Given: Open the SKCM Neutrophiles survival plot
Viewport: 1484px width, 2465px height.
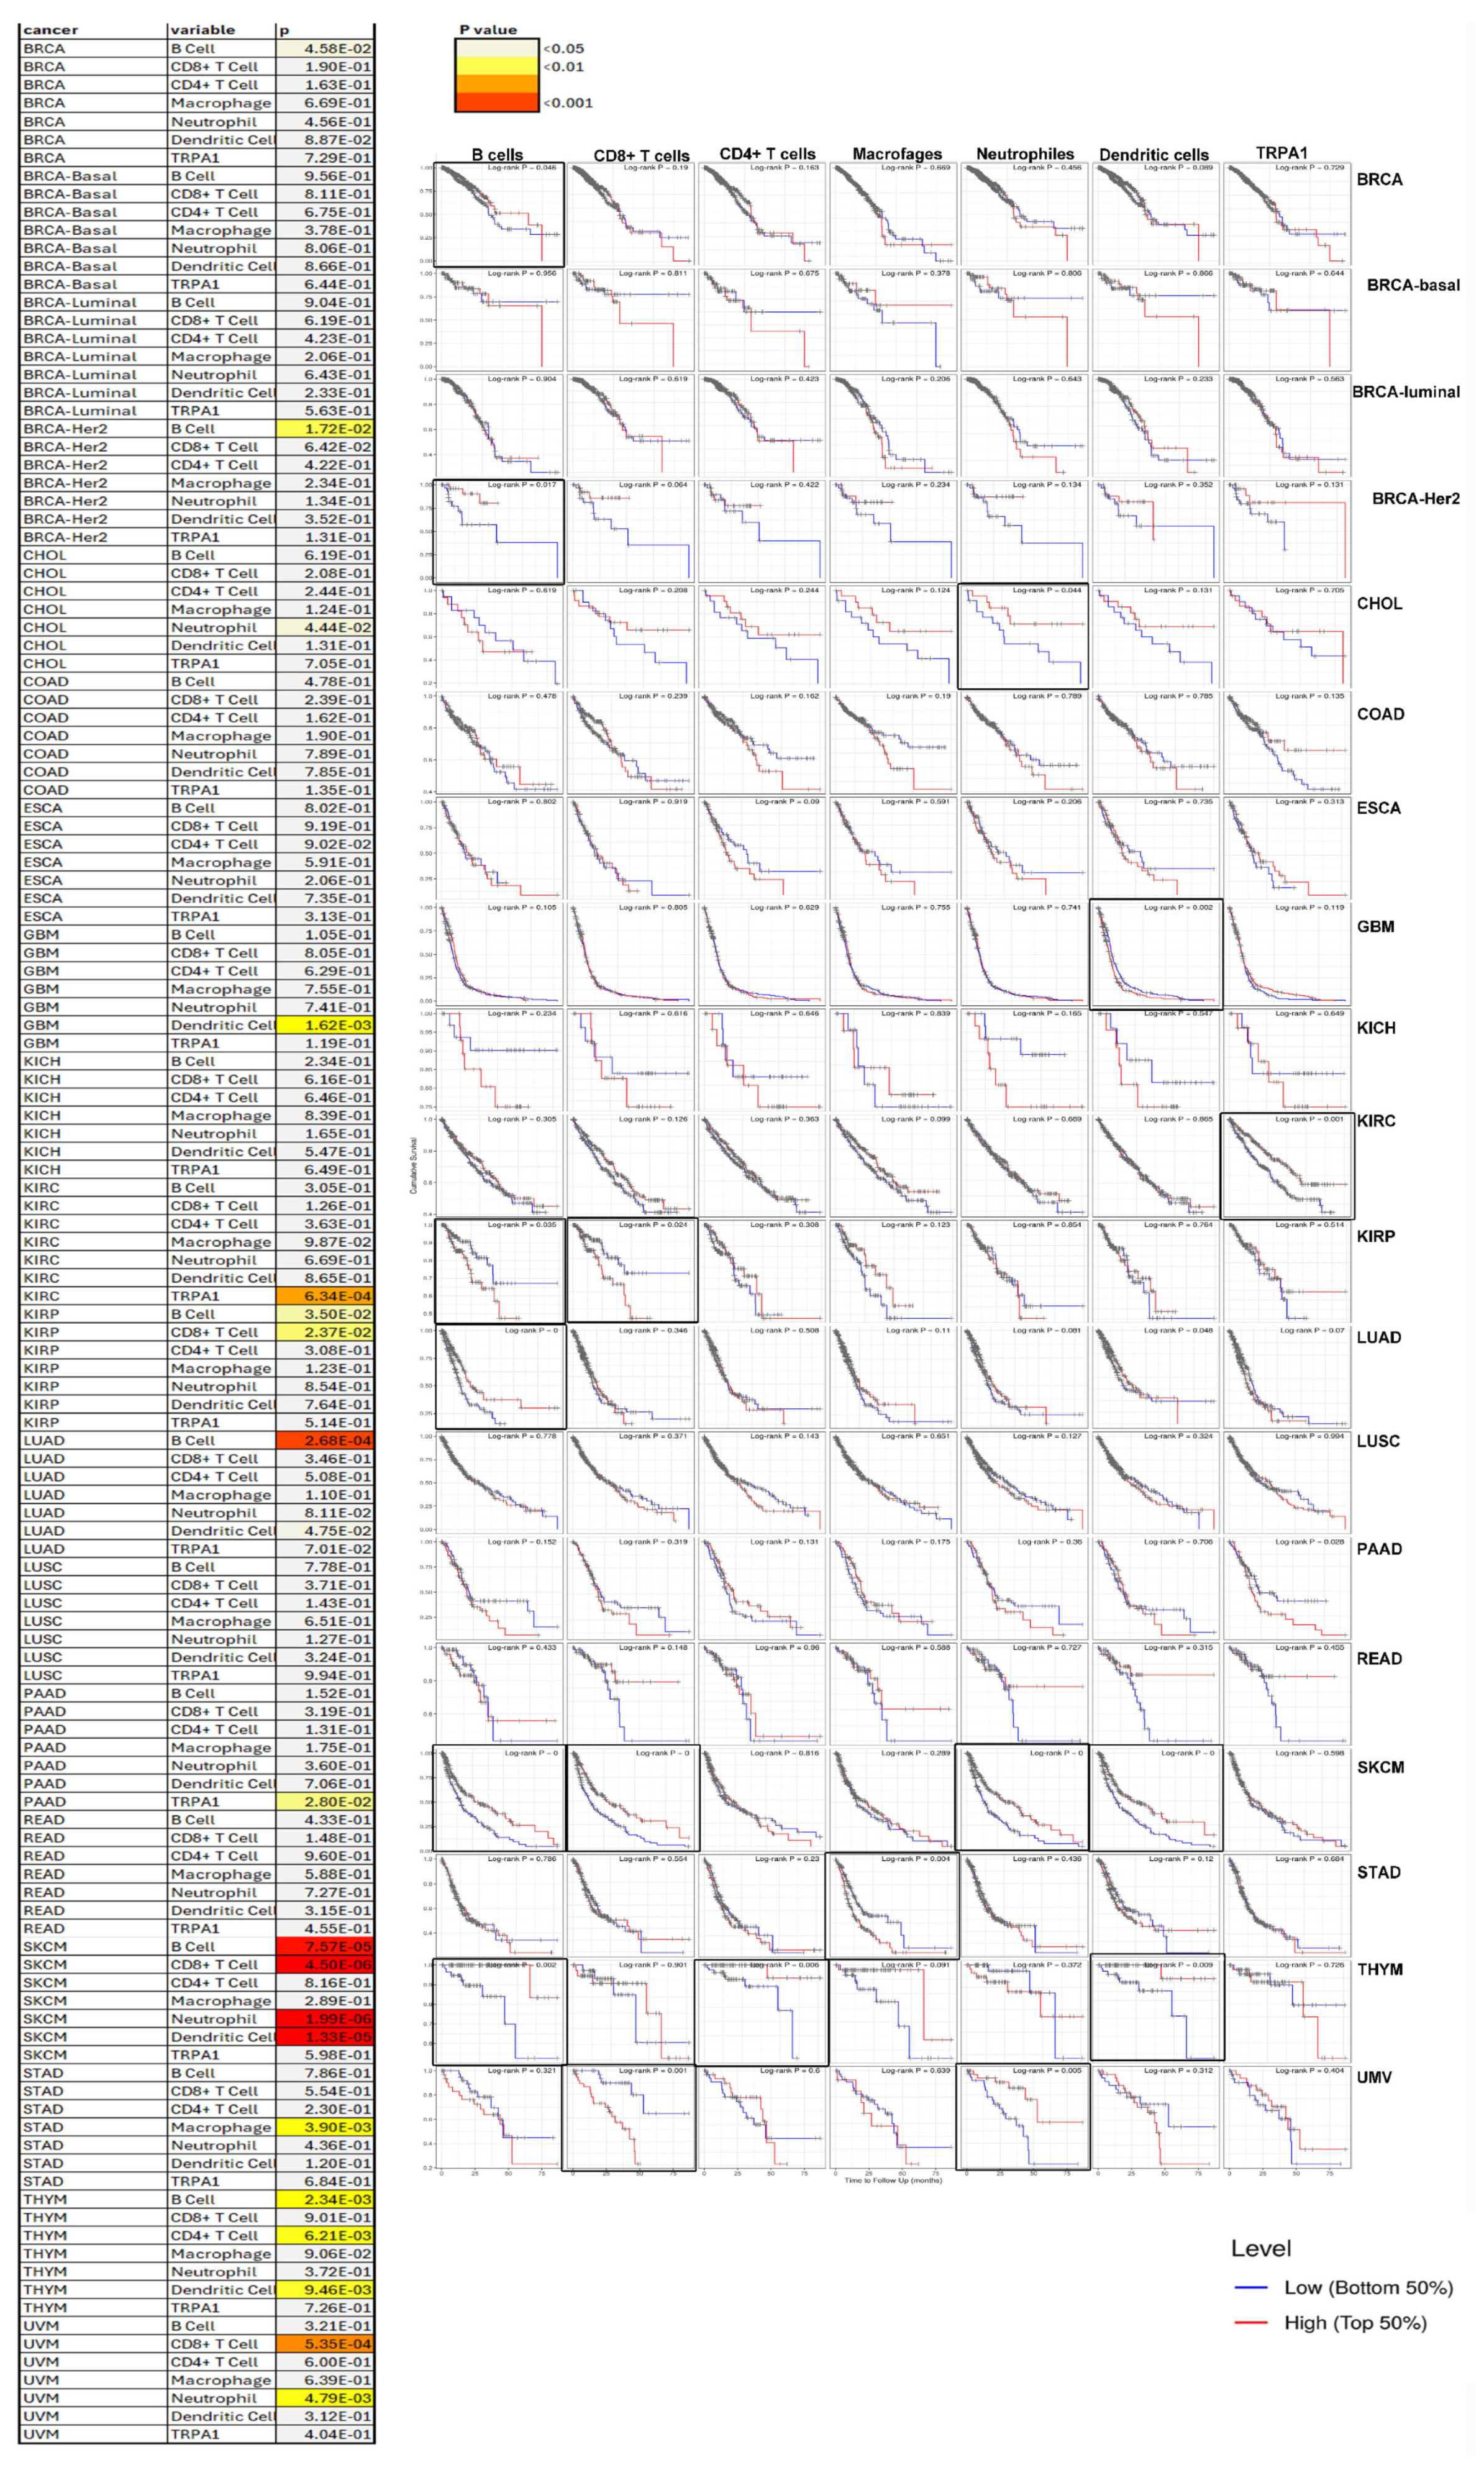Looking at the screenshot, I should [1022, 1798].
